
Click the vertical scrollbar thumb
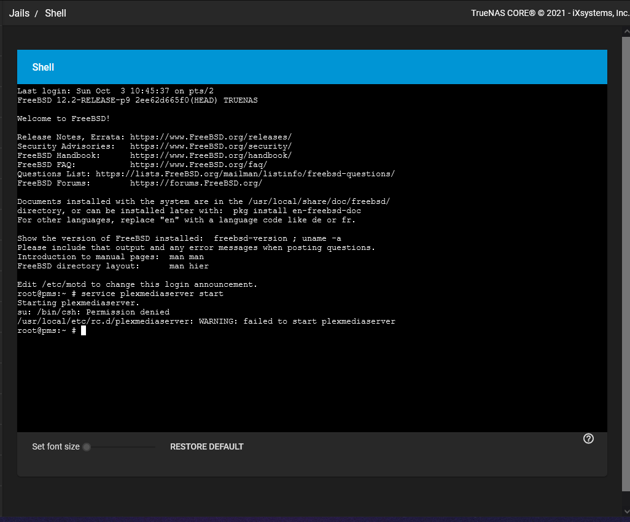click(x=626, y=263)
